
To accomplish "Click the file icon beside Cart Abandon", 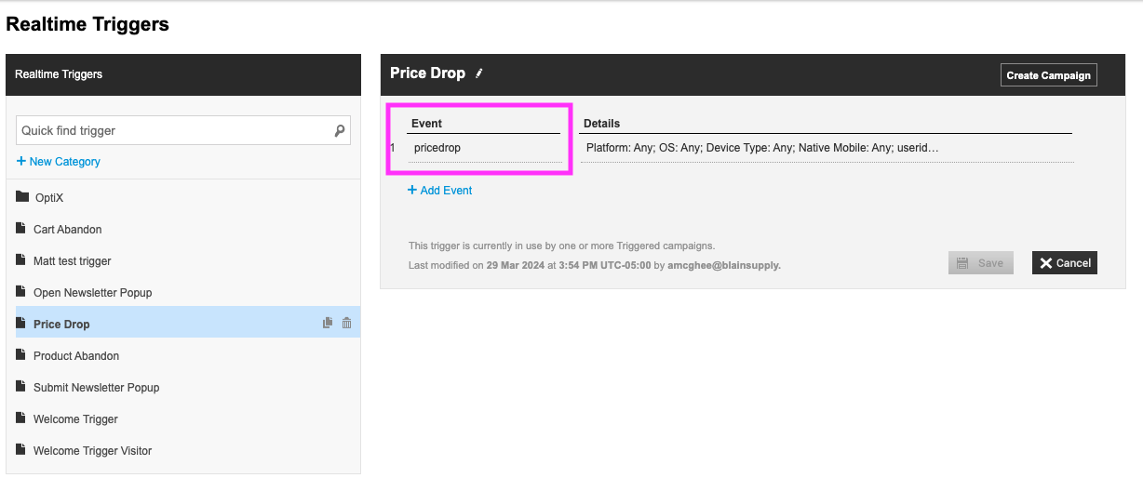I will (x=21, y=229).
